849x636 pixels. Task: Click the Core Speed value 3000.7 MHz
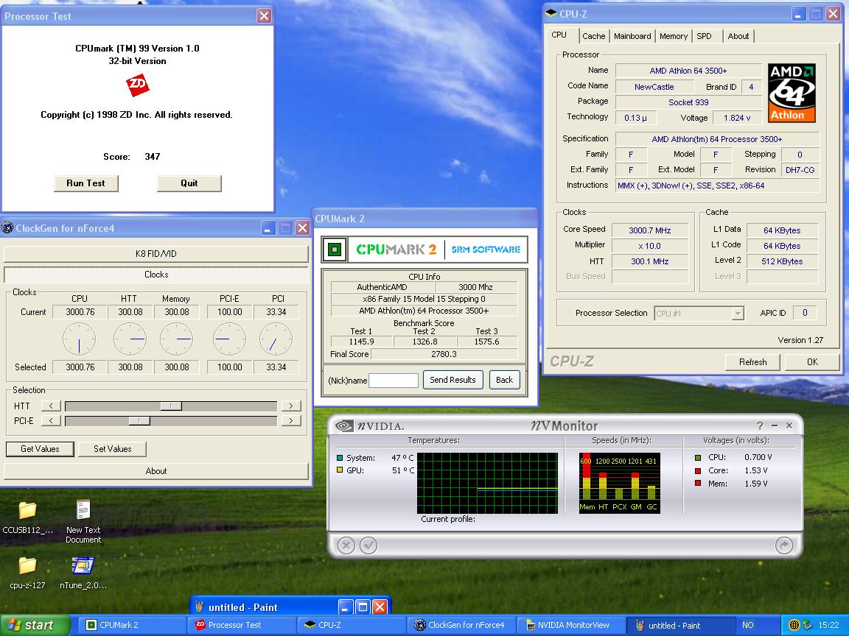[650, 230]
